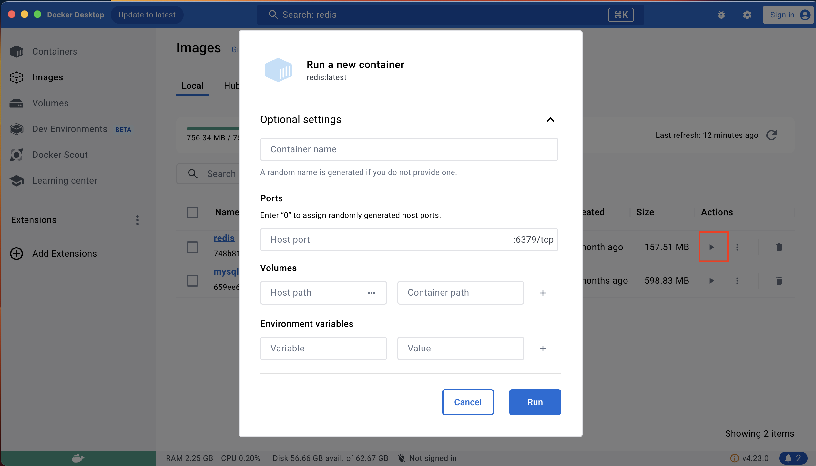Open Volumes from the sidebar icon
This screenshot has width=816, height=466.
point(16,103)
